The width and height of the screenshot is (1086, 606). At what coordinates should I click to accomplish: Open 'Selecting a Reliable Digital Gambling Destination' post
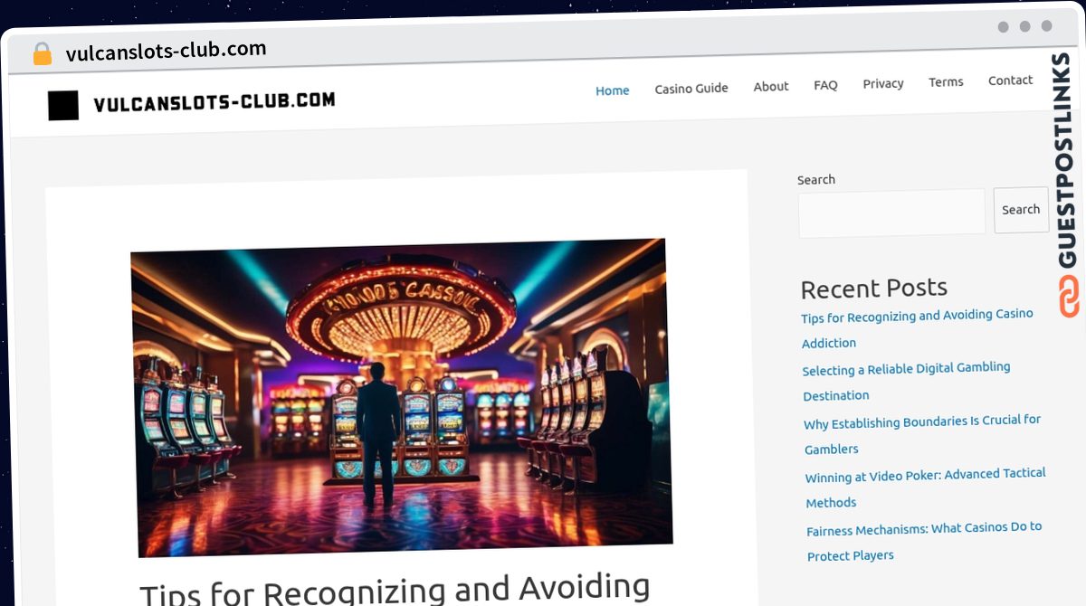click(x=907, y=381)
